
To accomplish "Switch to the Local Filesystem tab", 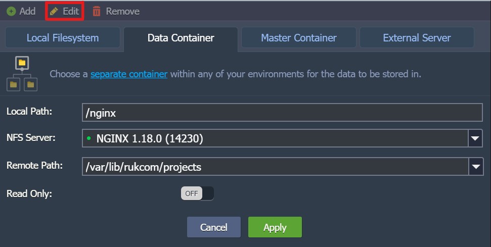I will point(63,37).
